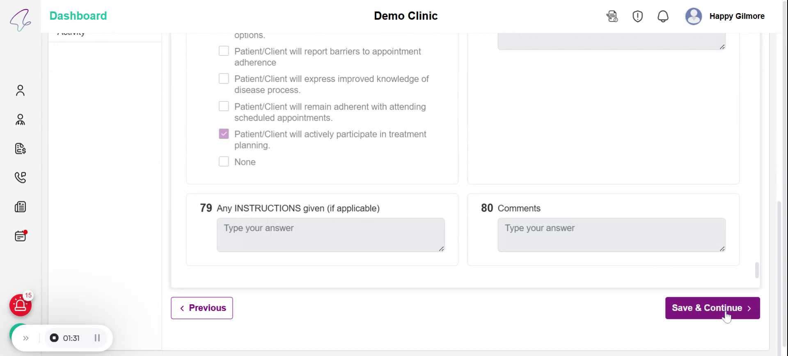Pause the screen recording
The image size is (788, 356).
coord(97,338)
